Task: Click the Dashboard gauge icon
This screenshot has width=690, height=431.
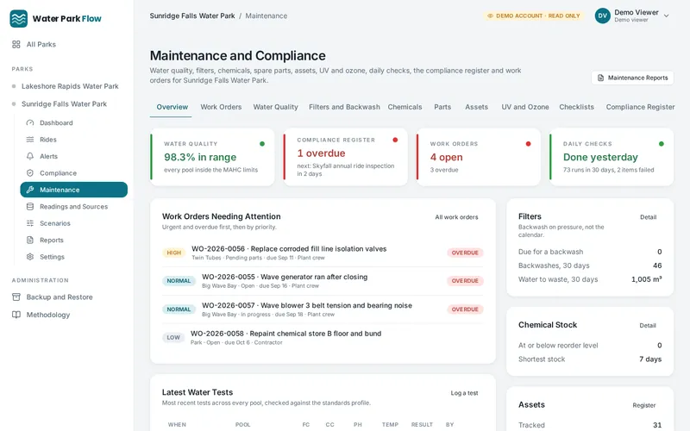Action: coord(30,122)
